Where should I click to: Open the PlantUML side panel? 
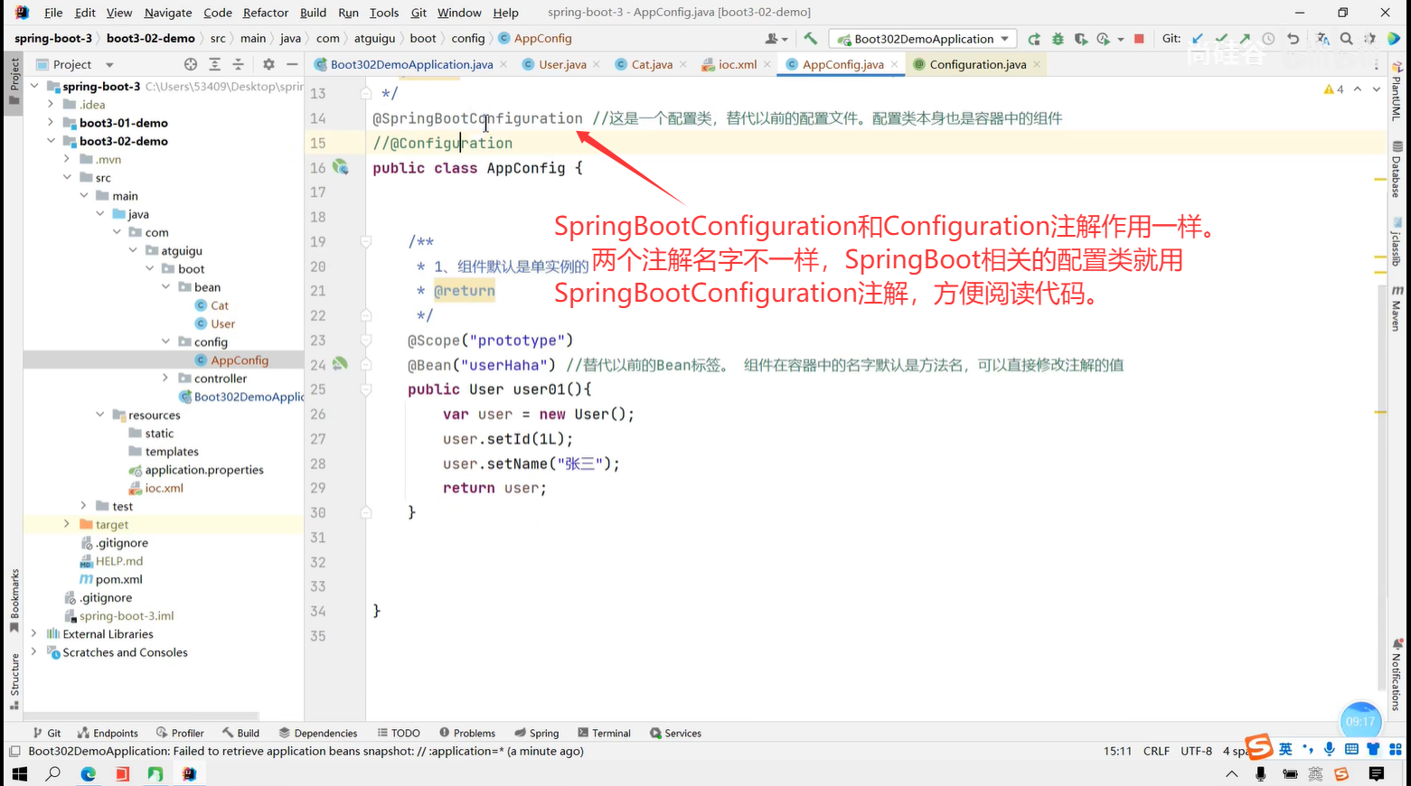[1397, 92]
